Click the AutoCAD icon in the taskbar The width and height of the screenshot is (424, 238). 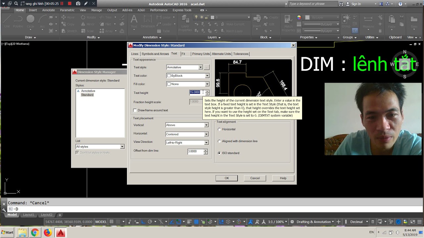point(60,233)
